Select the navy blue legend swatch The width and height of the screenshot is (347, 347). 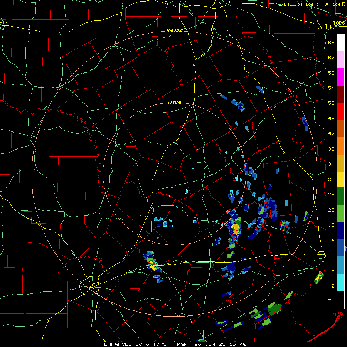click(340, 231)
